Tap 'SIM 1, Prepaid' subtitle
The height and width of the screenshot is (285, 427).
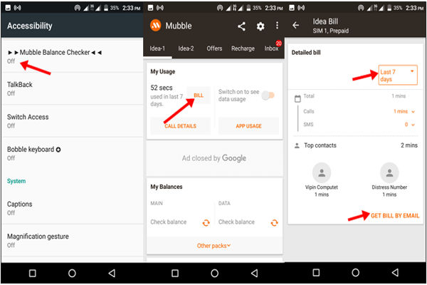(331, 31)
